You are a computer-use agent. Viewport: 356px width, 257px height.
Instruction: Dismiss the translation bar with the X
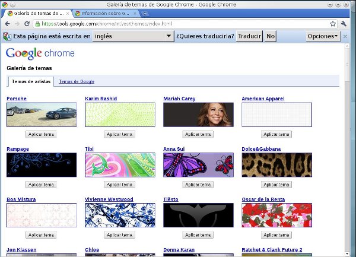point(345,36)
